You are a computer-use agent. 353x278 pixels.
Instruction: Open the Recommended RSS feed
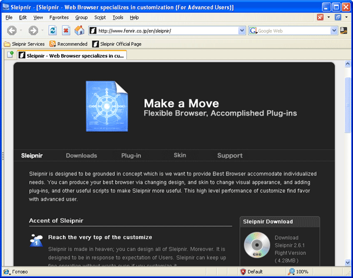point(68,44)
